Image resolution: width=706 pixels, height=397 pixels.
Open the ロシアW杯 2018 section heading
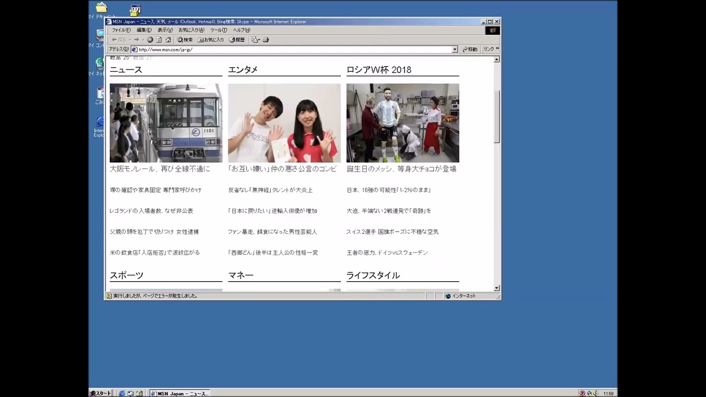[x=379, y=69]
